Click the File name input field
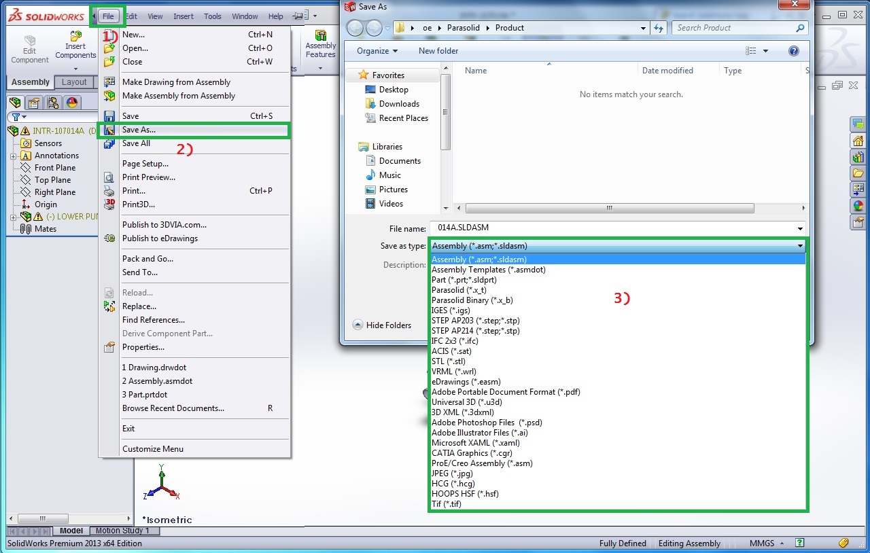 pos(617,228)
